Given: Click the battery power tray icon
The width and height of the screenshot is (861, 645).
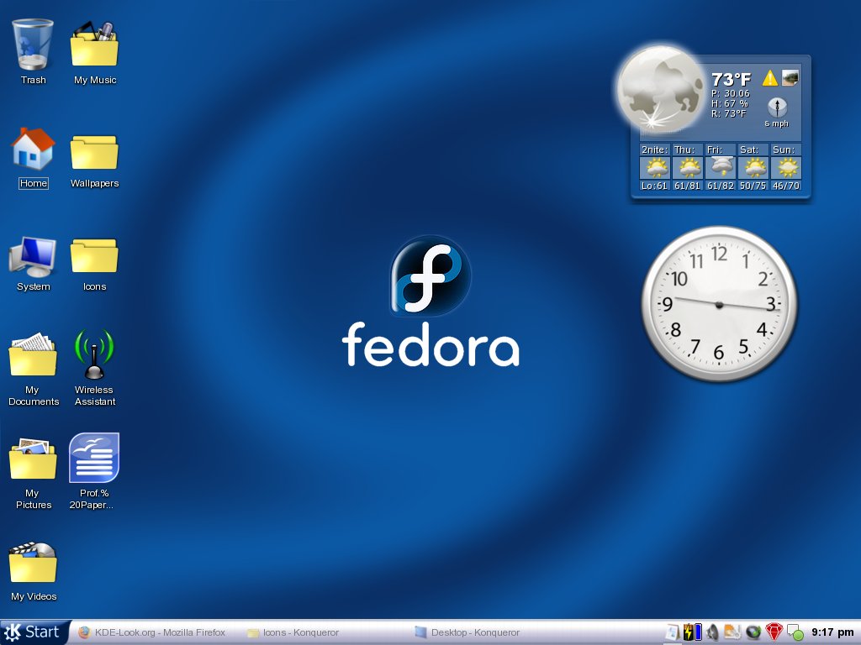Looking at the screenshot, I should point(693,632).
